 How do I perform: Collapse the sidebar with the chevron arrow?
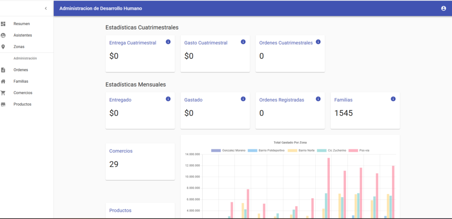[45, 8]
